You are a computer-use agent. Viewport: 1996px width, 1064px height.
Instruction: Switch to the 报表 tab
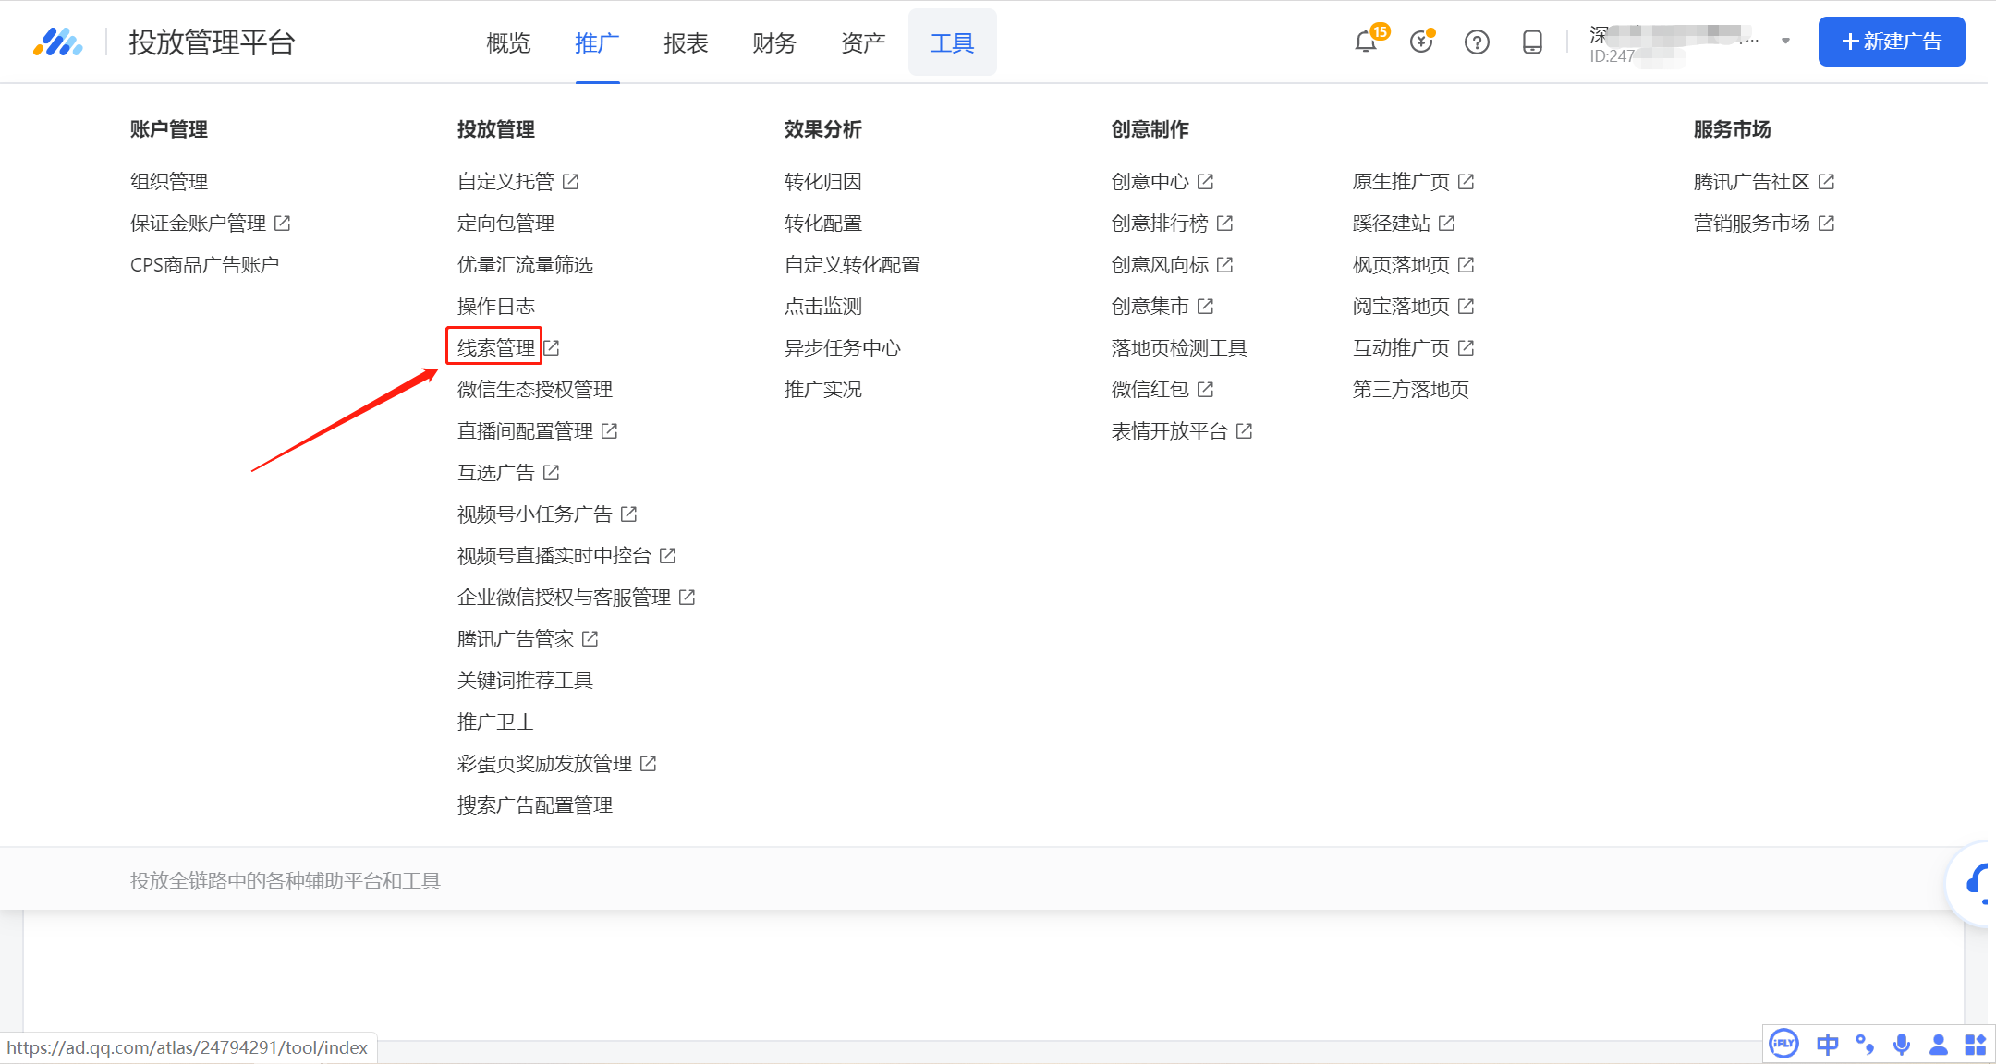pos(686,42)
